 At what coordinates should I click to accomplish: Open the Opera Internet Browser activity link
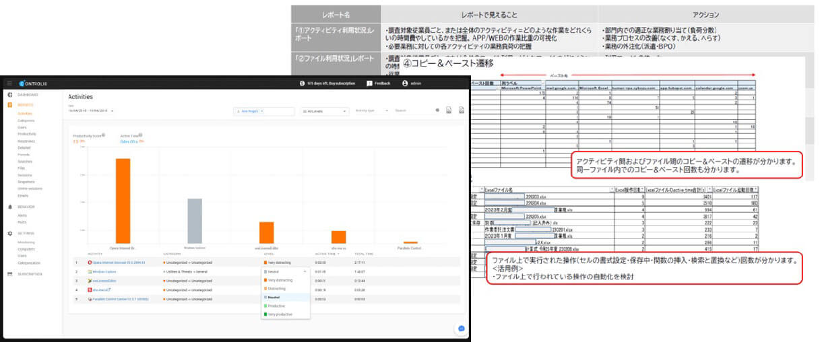point(117,262)
